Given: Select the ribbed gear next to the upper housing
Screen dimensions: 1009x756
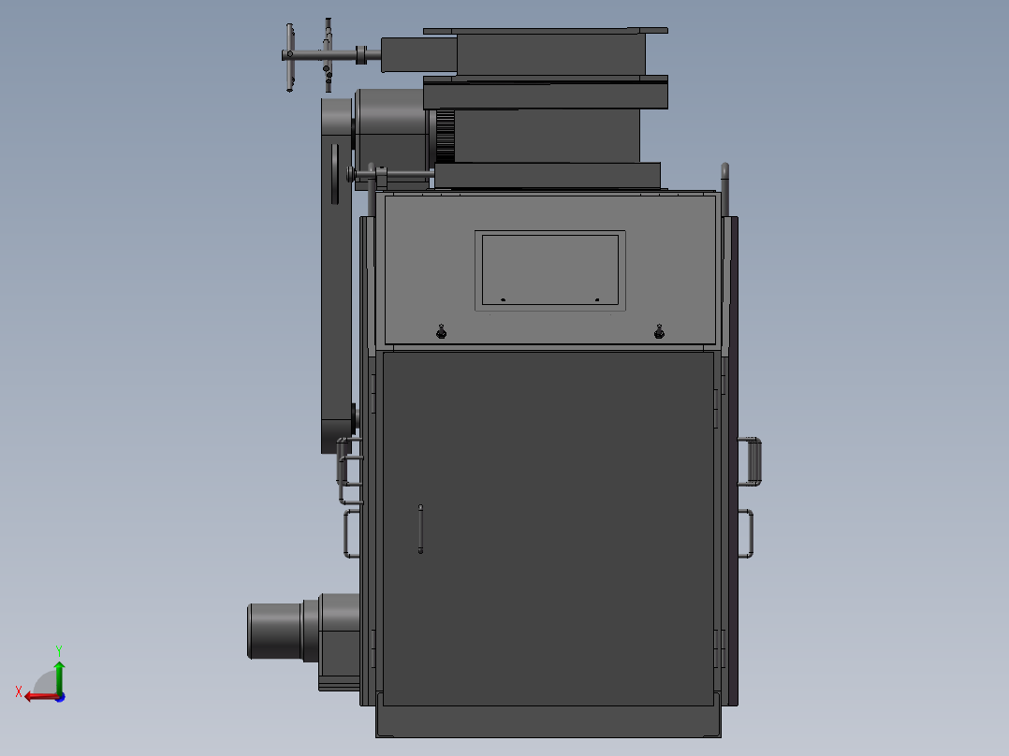Looking at the screenshot, I should [446, 136].
